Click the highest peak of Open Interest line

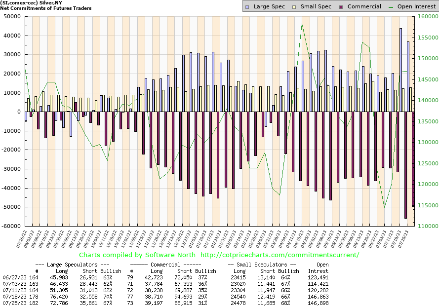click(302, 24)
